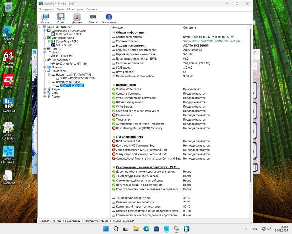Screen dimensions: 292x234
Task: Click I/O Command Sets heading
Action: tap(129, 137)
